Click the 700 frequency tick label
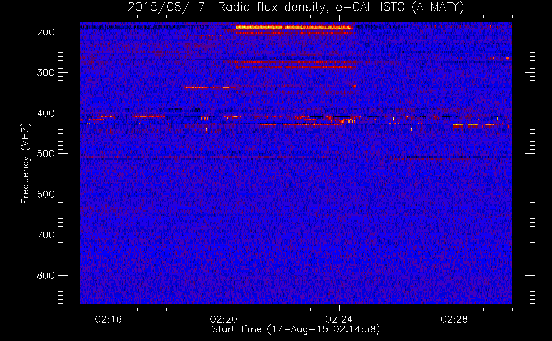This screenshot has width=552, height=341. pyautogui.click(x=46, y=235)
